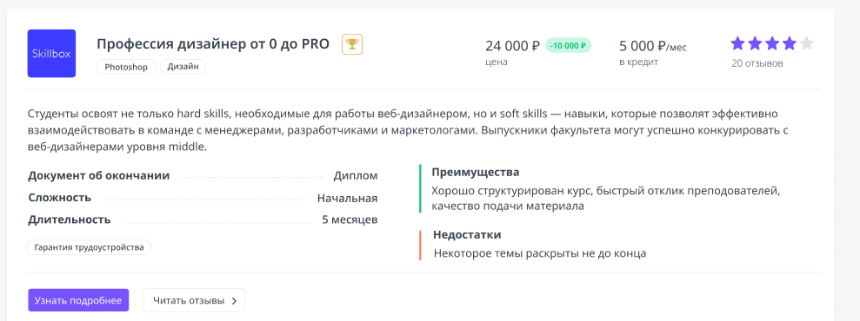Click the -10 000 ₽ discount badge
The width and height of the screenshot is (860, 321).
point(568,45)
